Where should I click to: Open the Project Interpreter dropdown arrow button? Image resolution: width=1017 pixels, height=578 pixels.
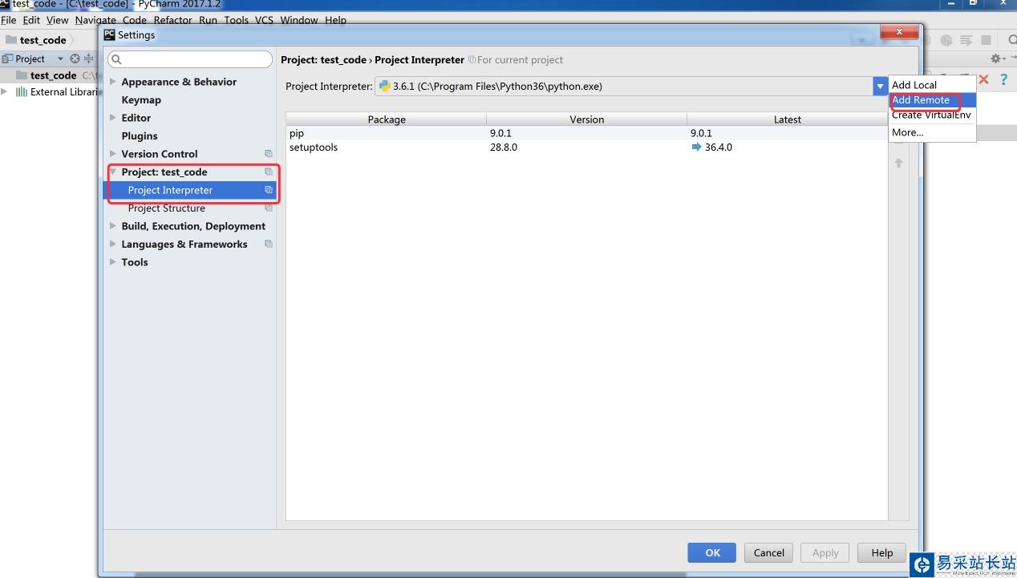pos(880,86)
